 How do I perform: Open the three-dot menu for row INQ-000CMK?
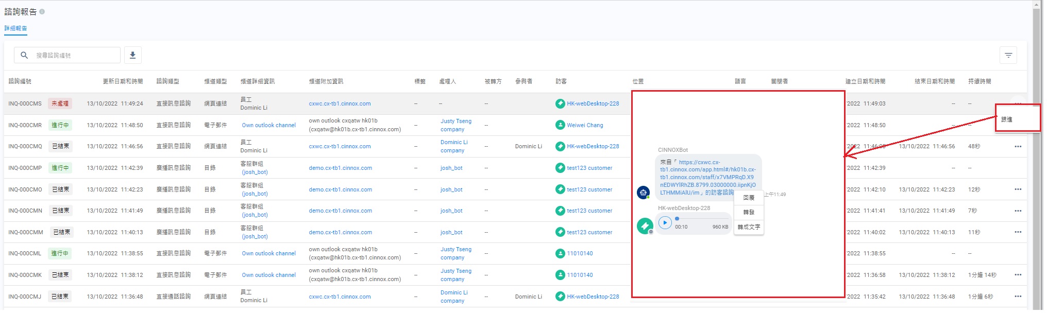pos(1018,275)
